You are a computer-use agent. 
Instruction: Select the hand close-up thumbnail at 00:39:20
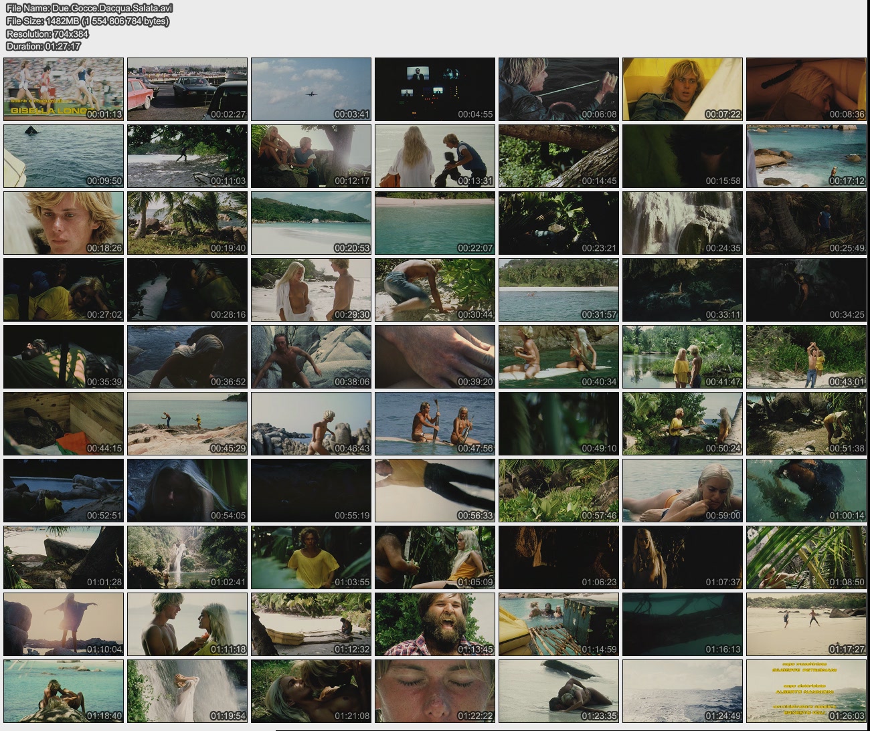[x=435, y=356]
